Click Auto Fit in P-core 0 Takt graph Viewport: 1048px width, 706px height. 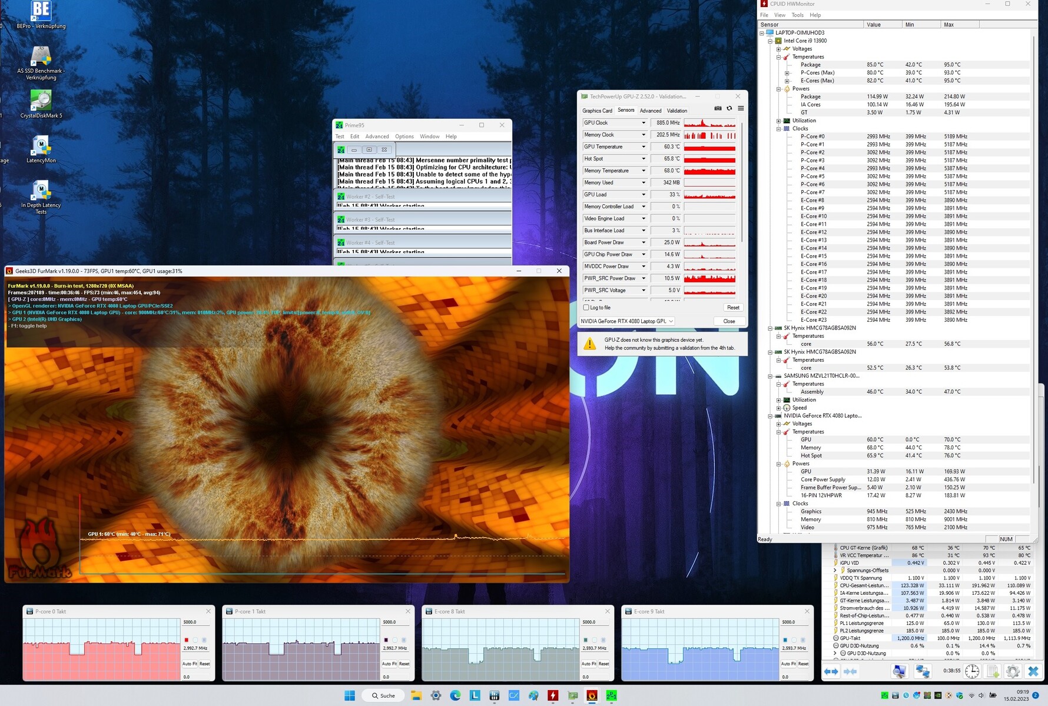click(x=190, y=664)
